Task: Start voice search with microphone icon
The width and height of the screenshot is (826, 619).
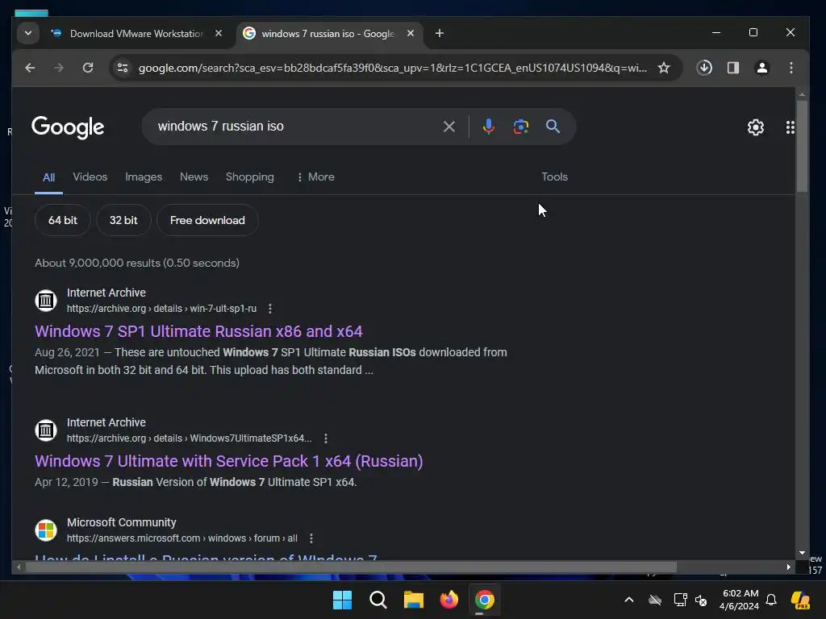Action: coord(488,127)
